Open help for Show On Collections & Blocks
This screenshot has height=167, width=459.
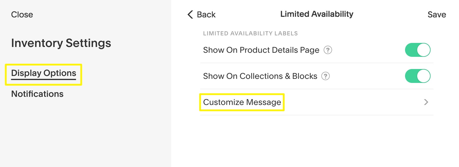(326, 76)
